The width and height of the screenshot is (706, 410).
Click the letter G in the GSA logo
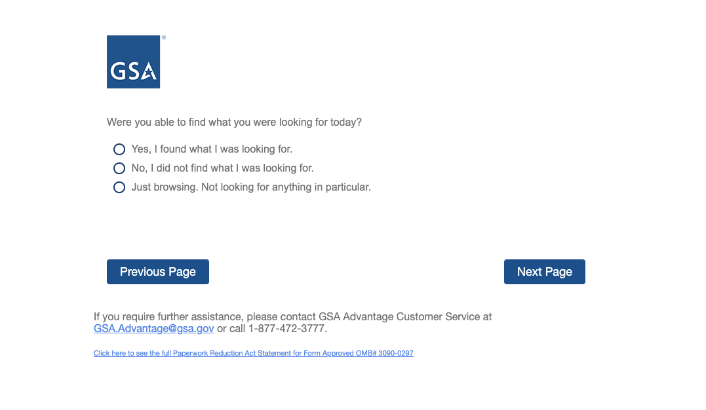118,71
